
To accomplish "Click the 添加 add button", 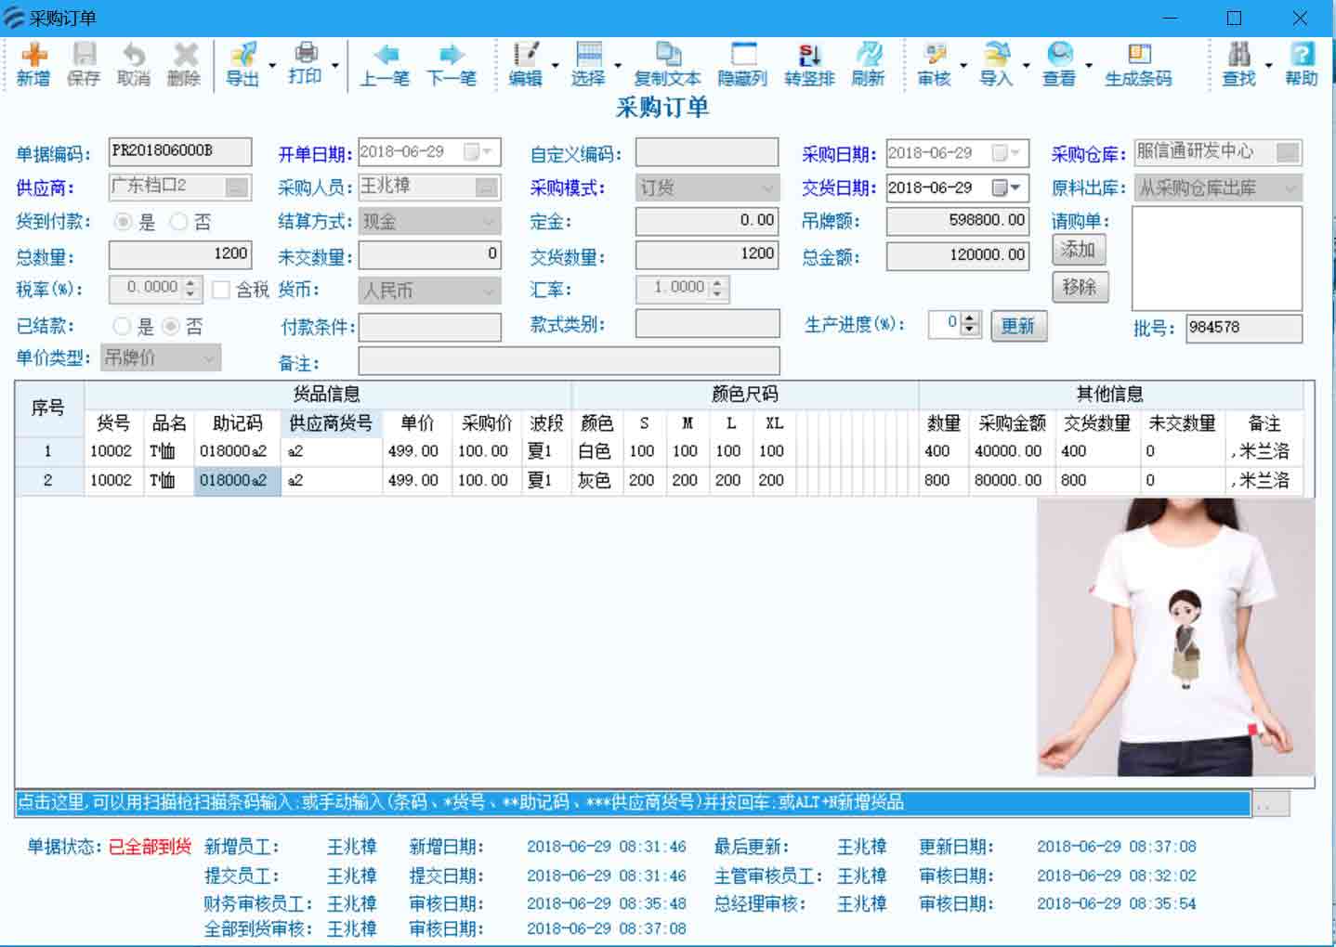I will pos(1079,249).
